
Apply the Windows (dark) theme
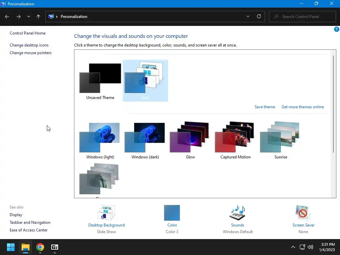click(145, 140)
